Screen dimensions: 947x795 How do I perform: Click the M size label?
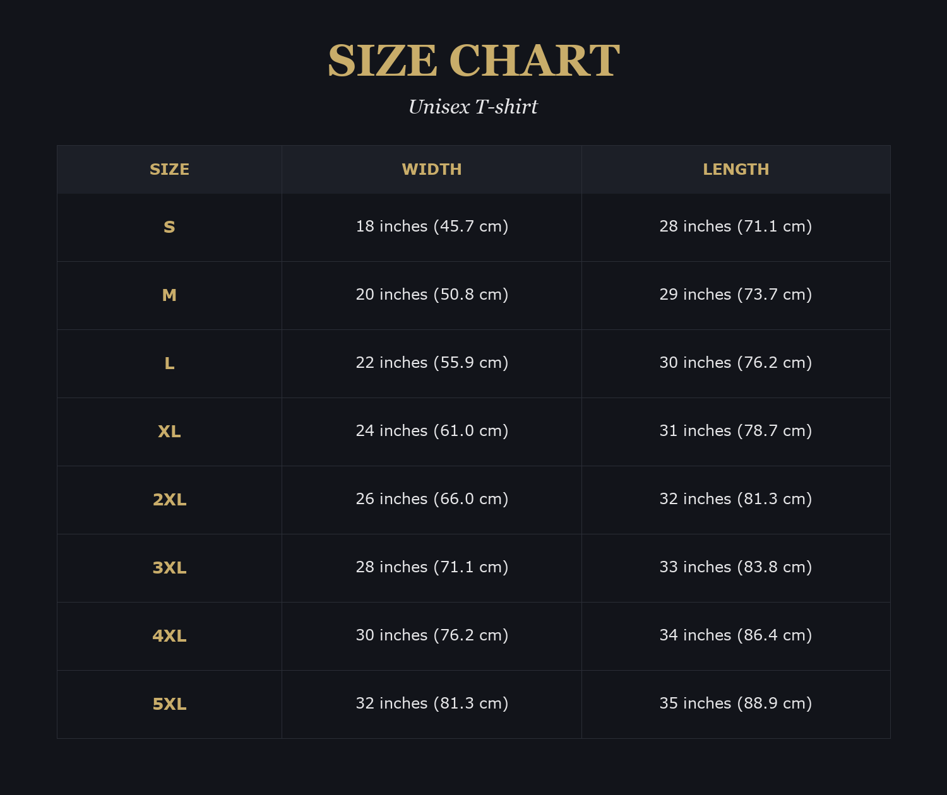169,295
